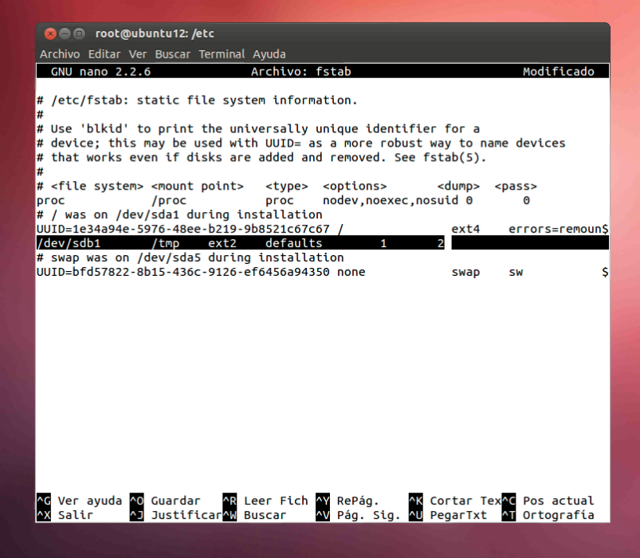The image size is (640, 558).
Task: Open the Terminal menu
Action: tap(222, 54)
